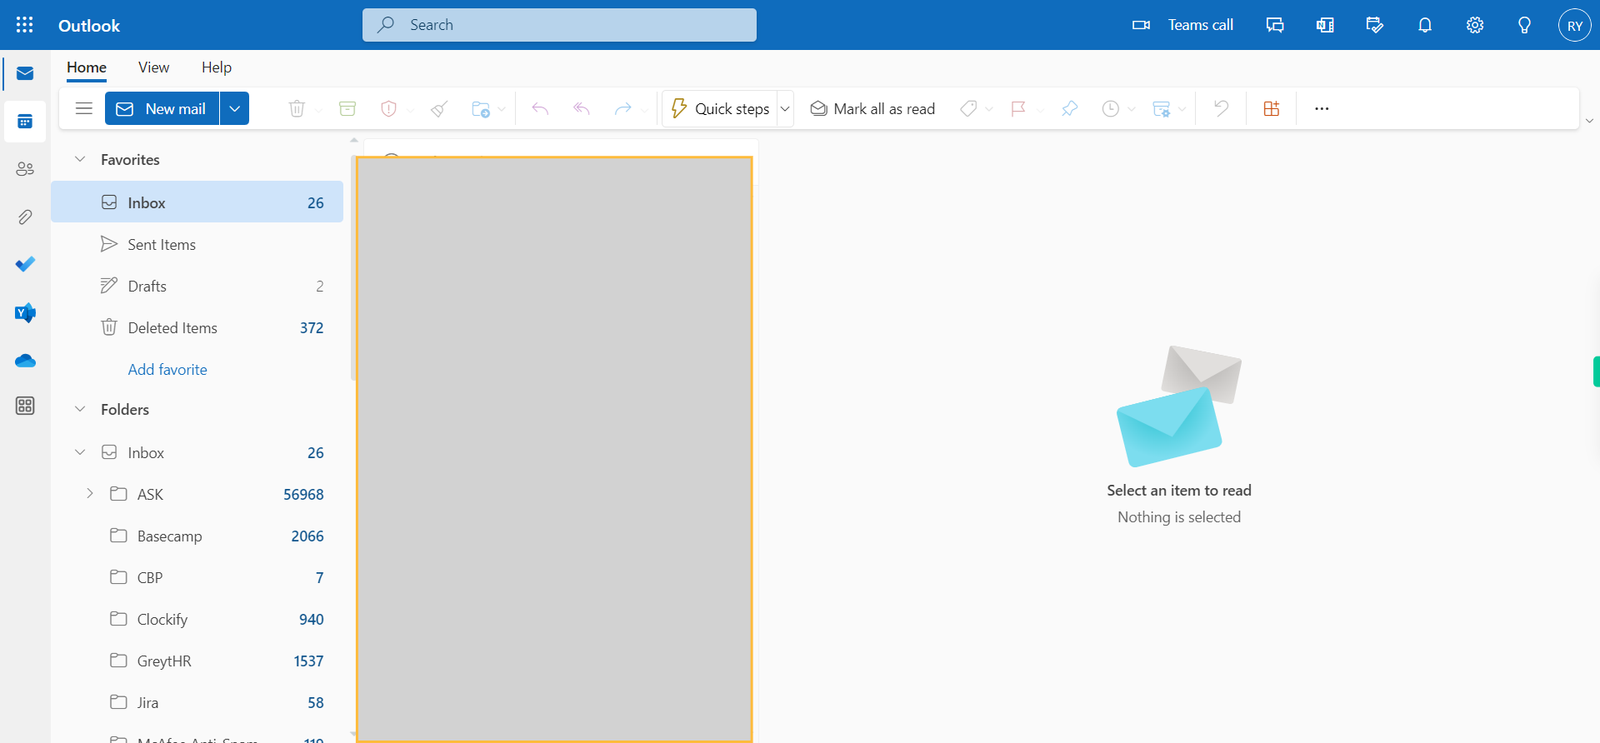Open the Yammer app in sidebar
Viewport: 1600px width, 743px height.
[x=25, y=312]
